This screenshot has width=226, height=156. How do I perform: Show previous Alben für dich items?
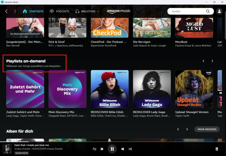[x=178, y=129]
